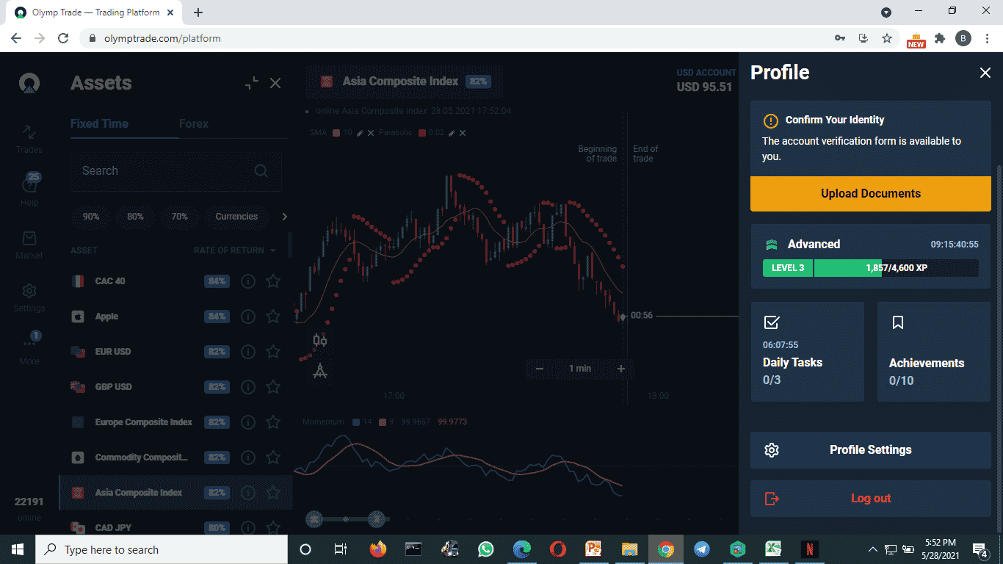Log out of the account
1003x564 pixels.
(870, 499)
